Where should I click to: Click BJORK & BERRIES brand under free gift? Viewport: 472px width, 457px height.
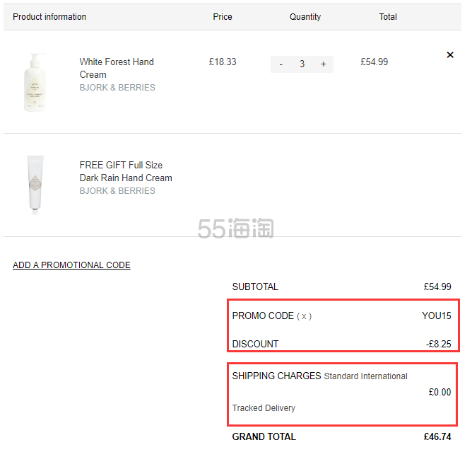(x=117, y=191)
